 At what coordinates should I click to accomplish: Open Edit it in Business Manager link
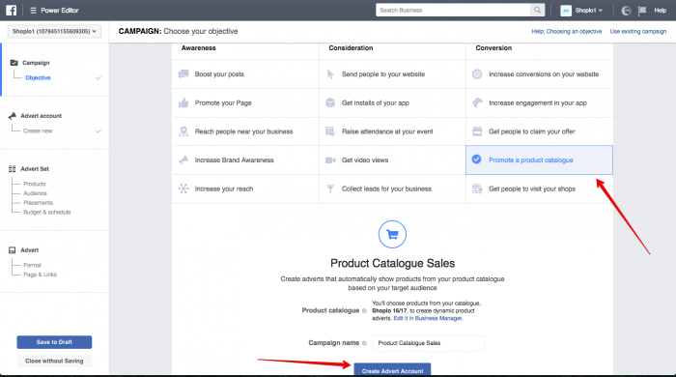(x=428, y=318)
